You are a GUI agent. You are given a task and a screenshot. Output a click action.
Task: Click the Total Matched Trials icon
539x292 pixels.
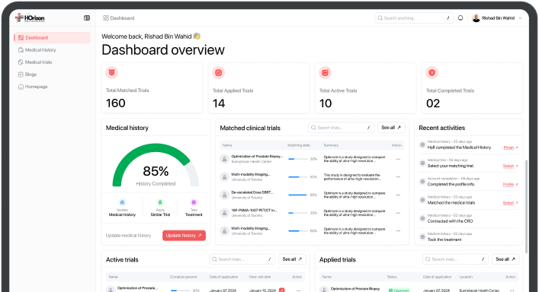click(x=111, y=72)
